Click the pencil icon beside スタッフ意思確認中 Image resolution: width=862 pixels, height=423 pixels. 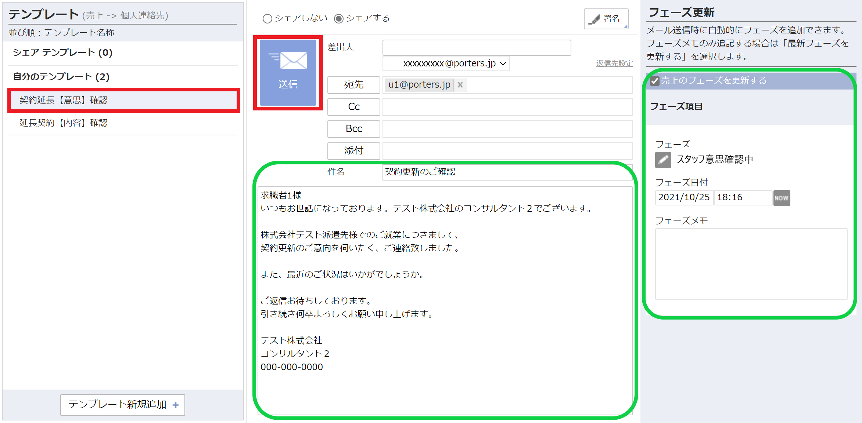pos(663,160)
